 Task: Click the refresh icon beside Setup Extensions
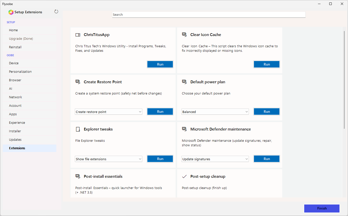(x=56, y=11)
